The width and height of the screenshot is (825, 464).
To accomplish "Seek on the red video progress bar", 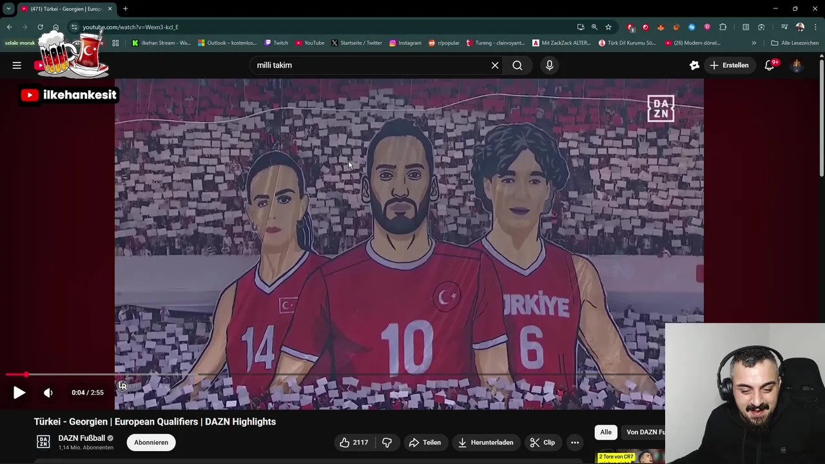I will (335, 374).
